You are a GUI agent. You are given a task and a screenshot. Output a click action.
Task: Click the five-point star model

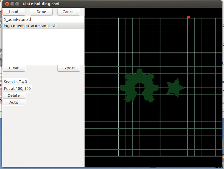coord(174,88)
